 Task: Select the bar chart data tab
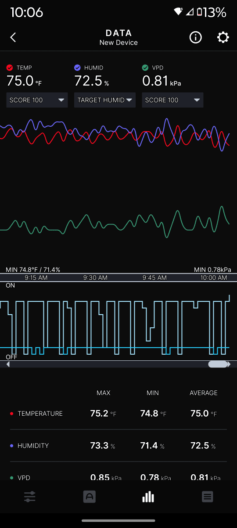pos(148,497)
